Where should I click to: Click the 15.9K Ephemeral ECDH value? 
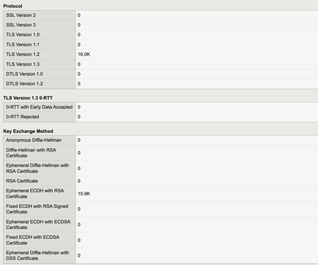click(x=84, y=194)
